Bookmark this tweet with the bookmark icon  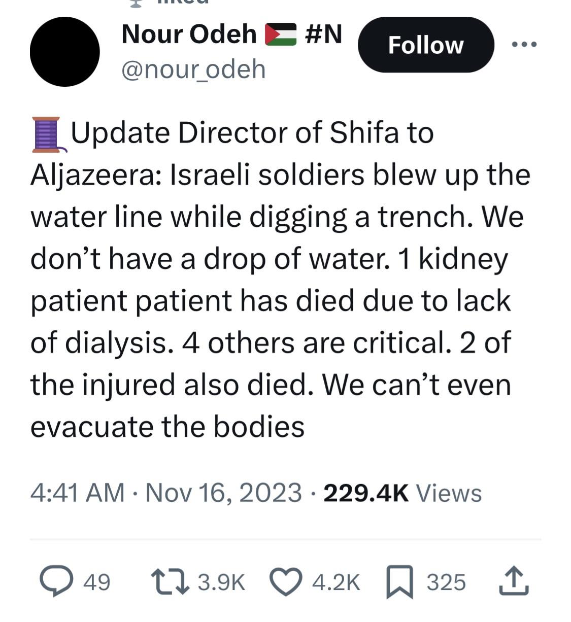[x=399, y=582]
